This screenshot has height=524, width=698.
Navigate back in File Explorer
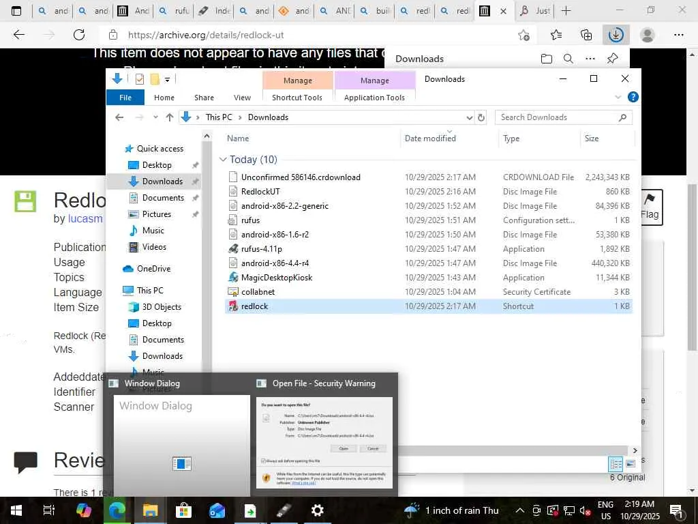pyautogui.click(x=119, y=117)
